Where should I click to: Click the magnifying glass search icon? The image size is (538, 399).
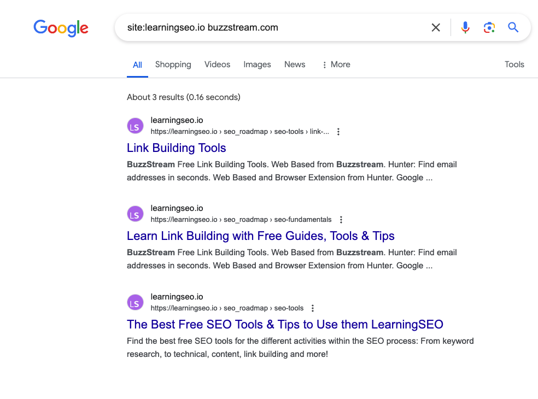(x=513, y=27)
